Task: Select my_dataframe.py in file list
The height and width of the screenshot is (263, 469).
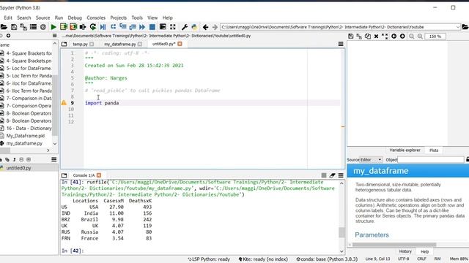Action: click(24, 143)
